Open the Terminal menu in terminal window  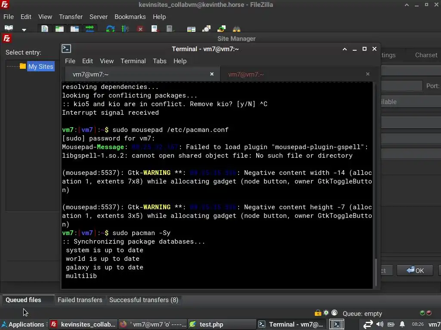click(134, 61)
